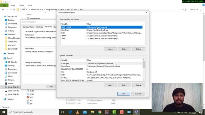Launch Google Chrome from taskbar
The width and height of the screenshot is (205, 115).
pos(100,112)
